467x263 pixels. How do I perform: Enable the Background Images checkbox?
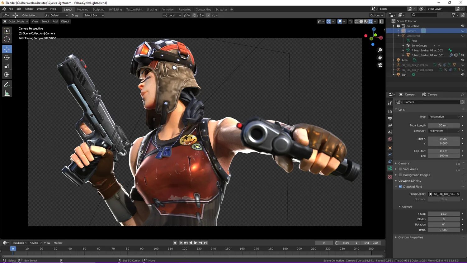[400, 175]
